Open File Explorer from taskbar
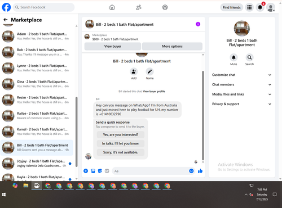This screenshot has width=282, height=208. coord(26,186)
